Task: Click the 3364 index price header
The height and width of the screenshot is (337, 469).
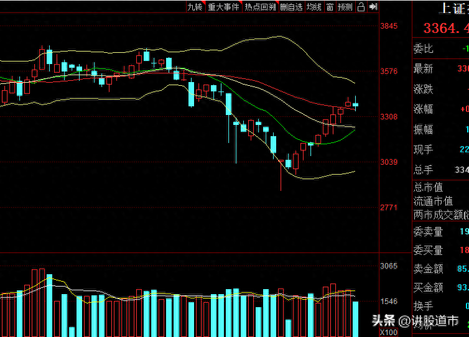Action: pyautogui.click(x=446, y=29)
